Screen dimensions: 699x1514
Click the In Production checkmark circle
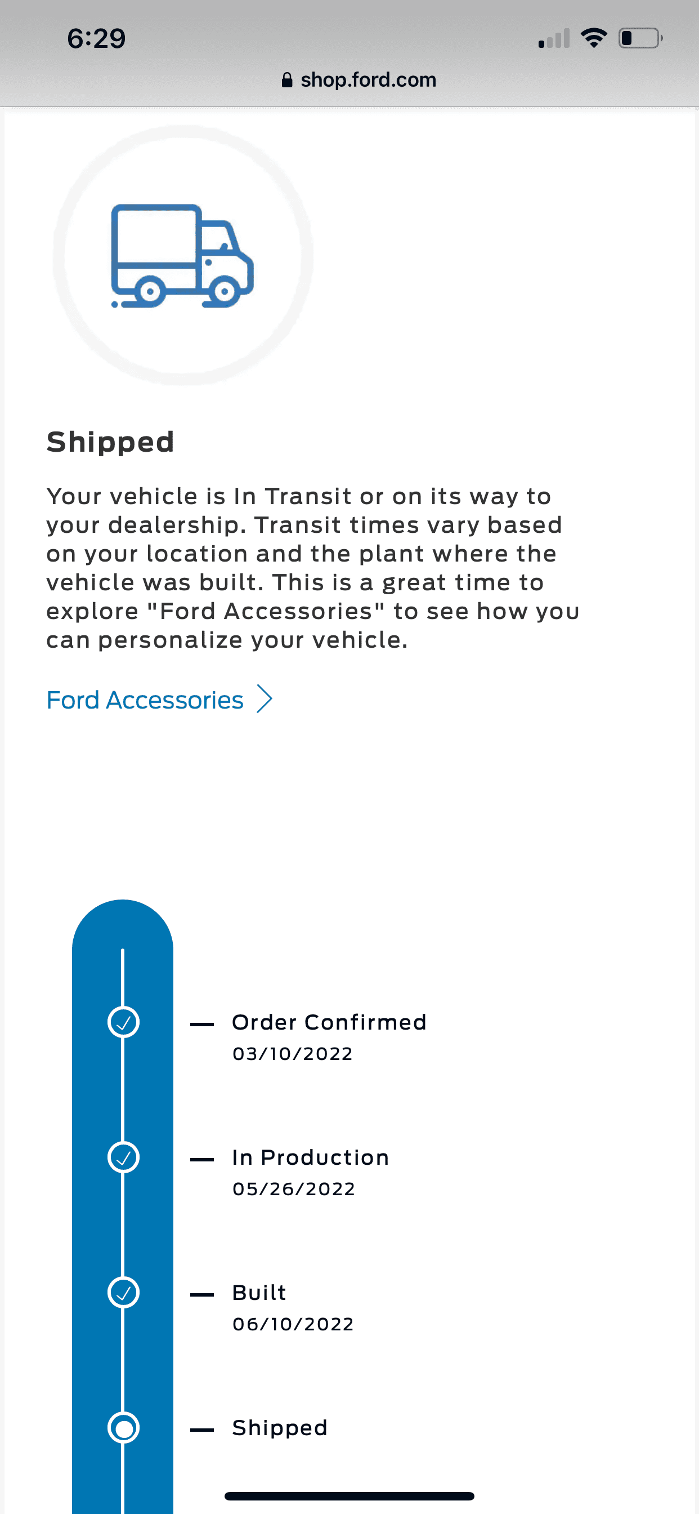pyautogui.click(x=123, y=1157)
